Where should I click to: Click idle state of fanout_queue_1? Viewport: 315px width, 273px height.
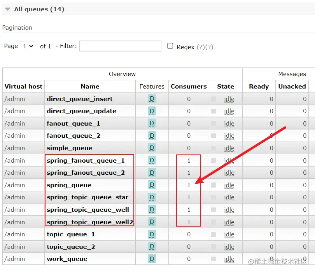click(229, 124)
